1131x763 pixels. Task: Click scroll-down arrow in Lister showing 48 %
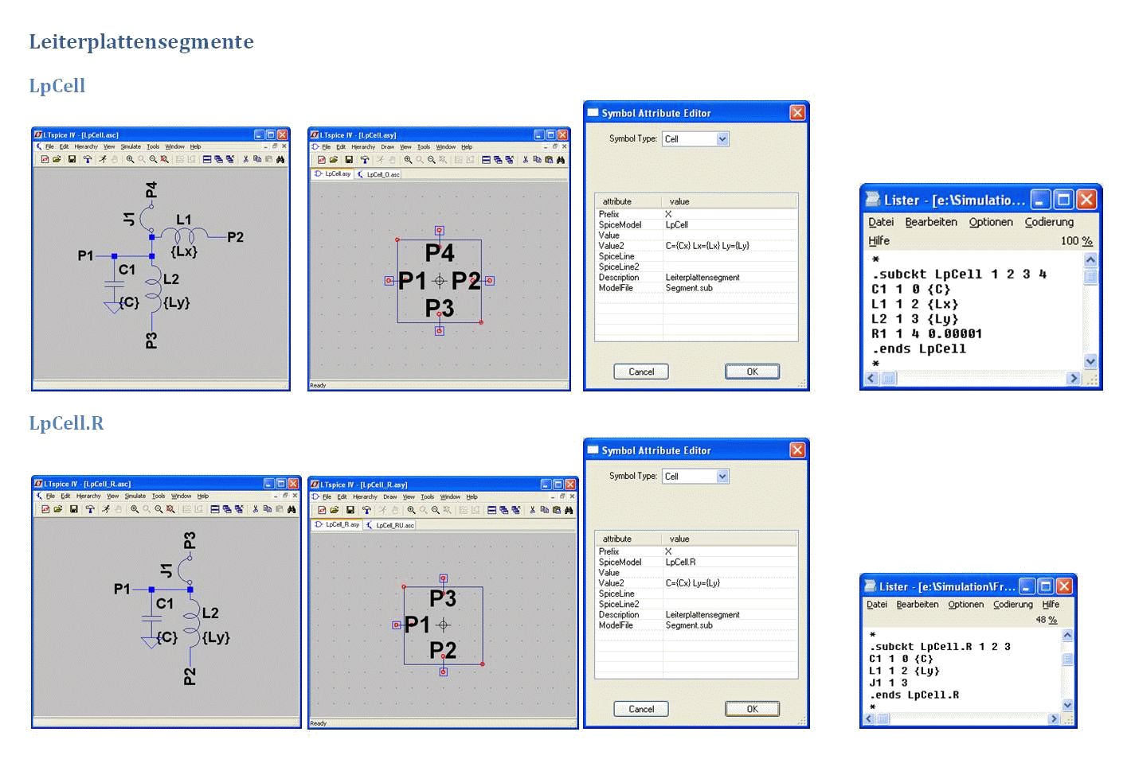(1067, 705)
